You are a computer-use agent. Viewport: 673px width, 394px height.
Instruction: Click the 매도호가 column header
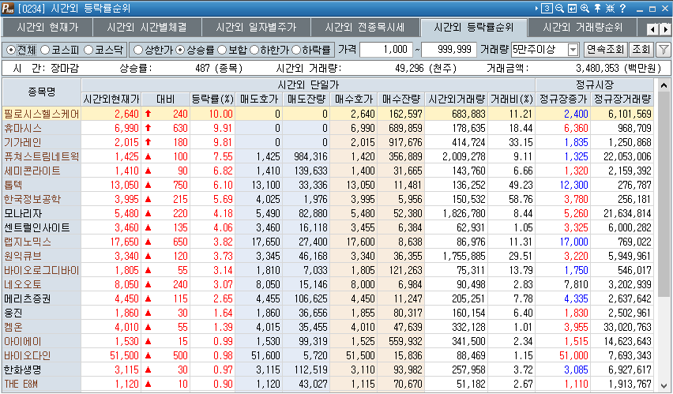[259, 99]
